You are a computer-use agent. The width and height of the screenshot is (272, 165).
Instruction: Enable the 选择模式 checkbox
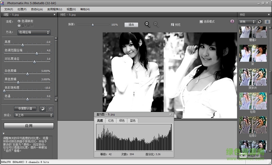tap(201, 21)
